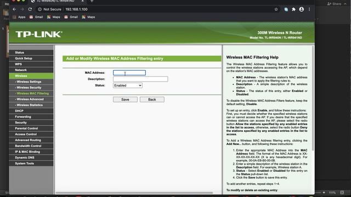Open the second Gmail bookmark
This screenshot has height=197, width=351.
(x=71, y=17)
